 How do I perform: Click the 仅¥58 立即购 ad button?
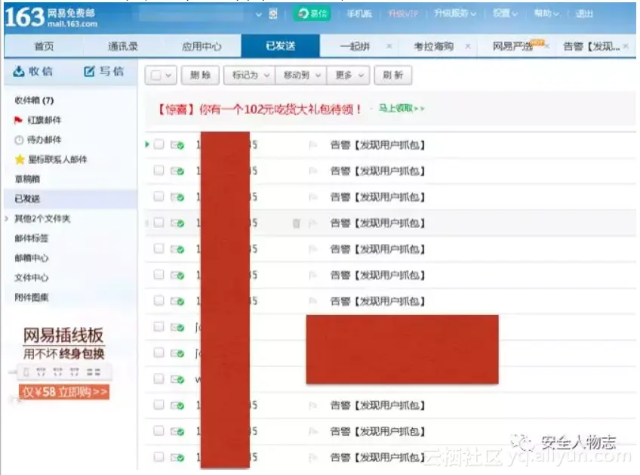64,392
